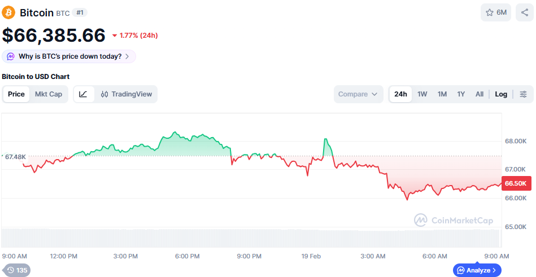The width and height of the screenshot is (536, 277).
Task: Select the 1M time range
Action: [x=442, y=94]
